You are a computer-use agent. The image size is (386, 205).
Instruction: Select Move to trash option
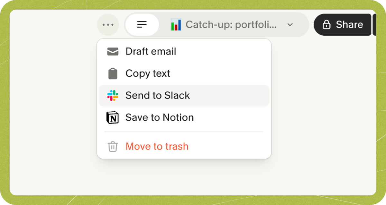tap(184, 147)
